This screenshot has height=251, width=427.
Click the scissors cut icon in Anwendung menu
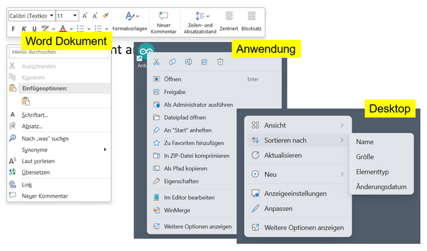pos(156,62)
